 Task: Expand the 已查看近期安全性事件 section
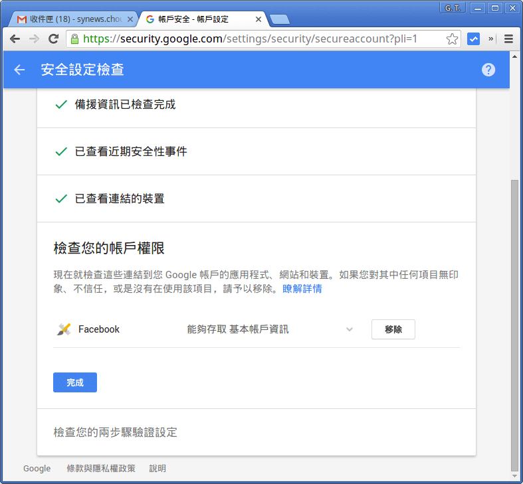pyautogui.click(x=256, y=151)
